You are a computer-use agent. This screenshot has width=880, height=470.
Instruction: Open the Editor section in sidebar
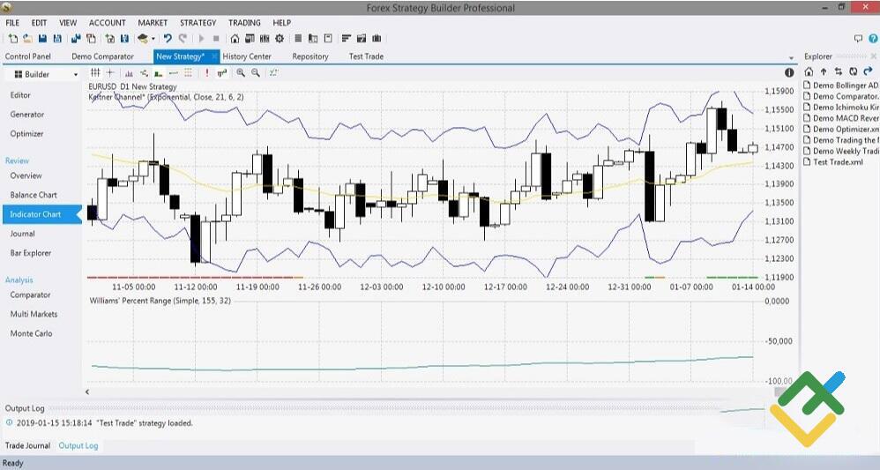pos(20,95)
